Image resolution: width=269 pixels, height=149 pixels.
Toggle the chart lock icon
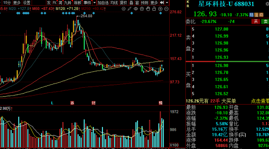(x=154, y=9)
